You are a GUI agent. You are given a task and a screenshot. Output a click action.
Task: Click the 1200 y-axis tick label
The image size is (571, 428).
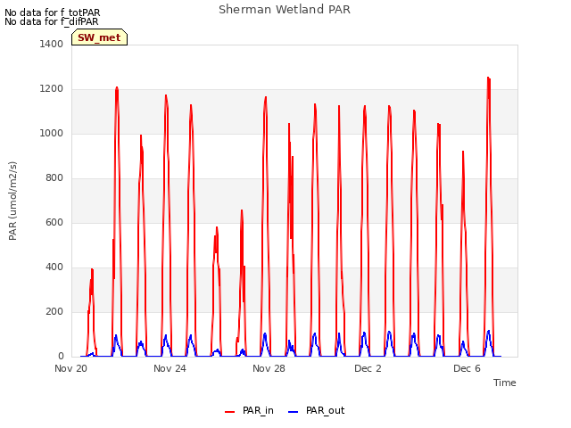[52, 89]
